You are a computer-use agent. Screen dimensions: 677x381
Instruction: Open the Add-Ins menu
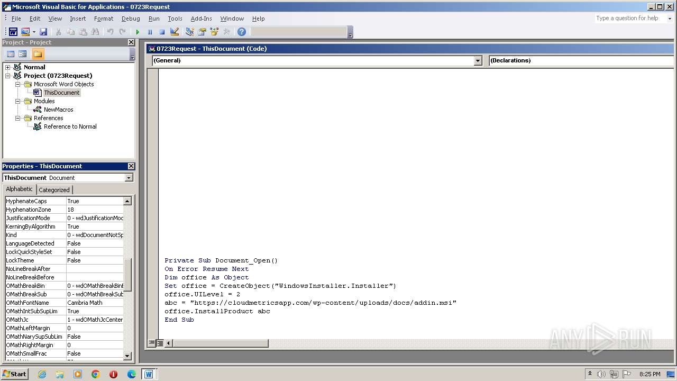[x=201, y=19]
